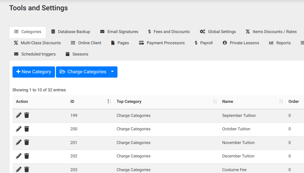
Task: Click the Action column header
Action: tap(22, 102)
